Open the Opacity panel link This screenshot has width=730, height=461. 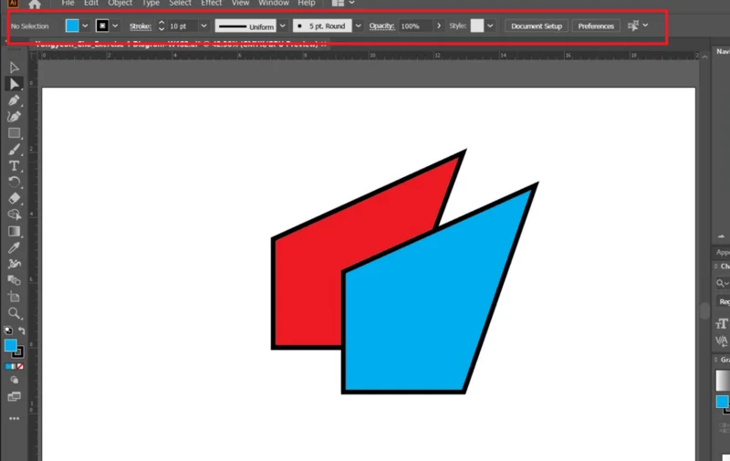pyautogui.click(x=381, y=26)
